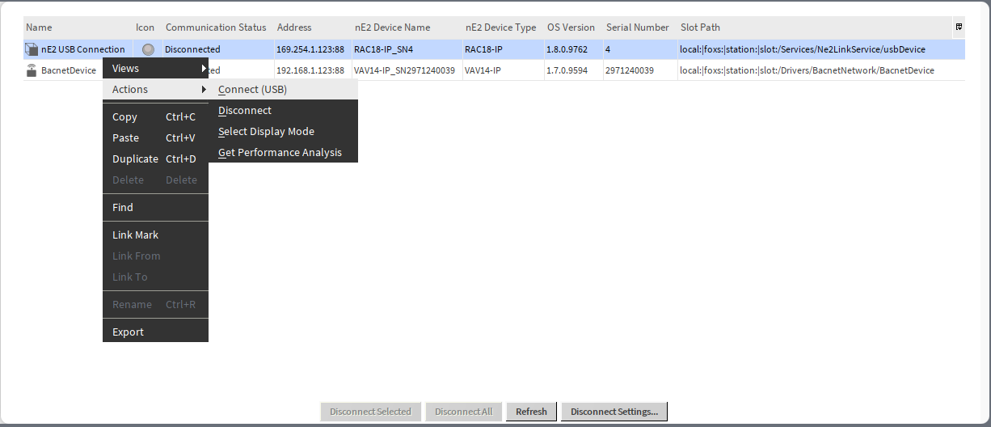The height and width of the screenshot is (427, 991).
Task: Open the table column options icon
Action: [959, 27]
